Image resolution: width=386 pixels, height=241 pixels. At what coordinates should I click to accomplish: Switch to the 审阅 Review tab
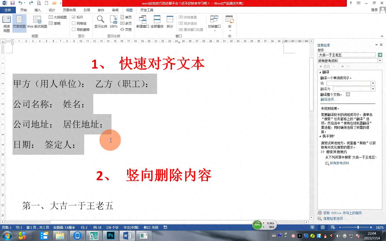(115, 10)
